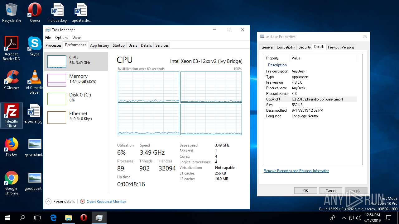Open File Explorer from taskbar
The height and width of the screenshot is (224, 399).
(68, 218)
